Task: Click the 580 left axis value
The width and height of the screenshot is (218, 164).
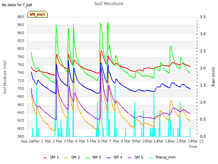Action: click(21, 137)
